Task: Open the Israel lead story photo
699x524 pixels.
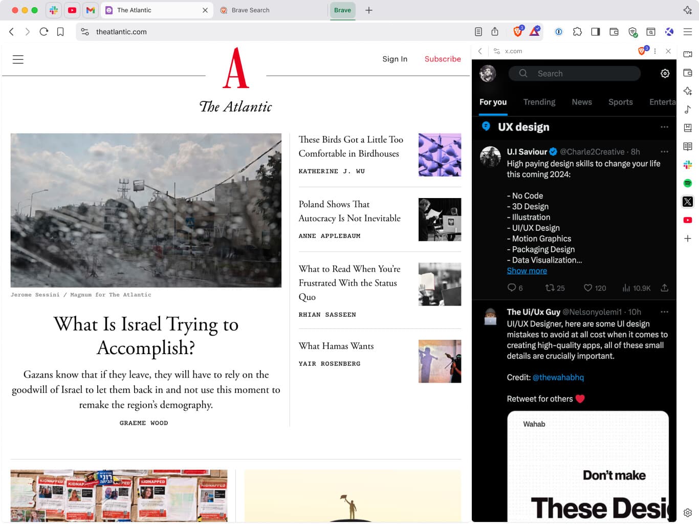Action: pyautogui.click(x=146, y=210)
